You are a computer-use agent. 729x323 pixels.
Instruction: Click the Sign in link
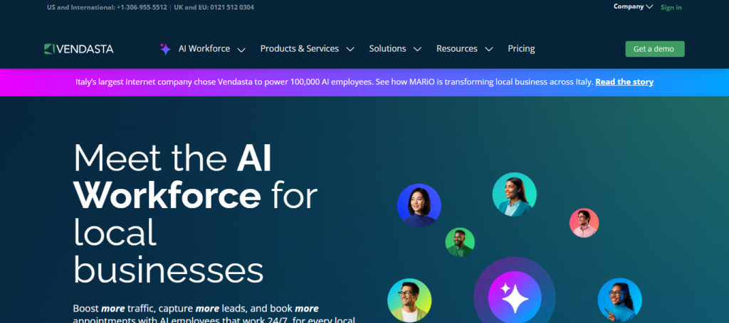671,7
